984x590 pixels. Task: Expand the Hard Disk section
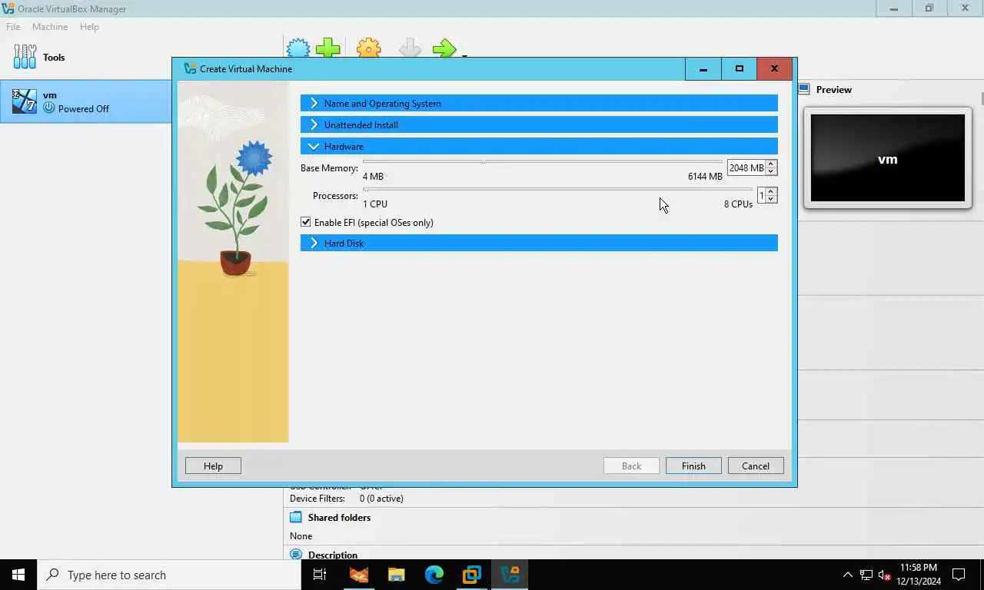pos(539,243)
